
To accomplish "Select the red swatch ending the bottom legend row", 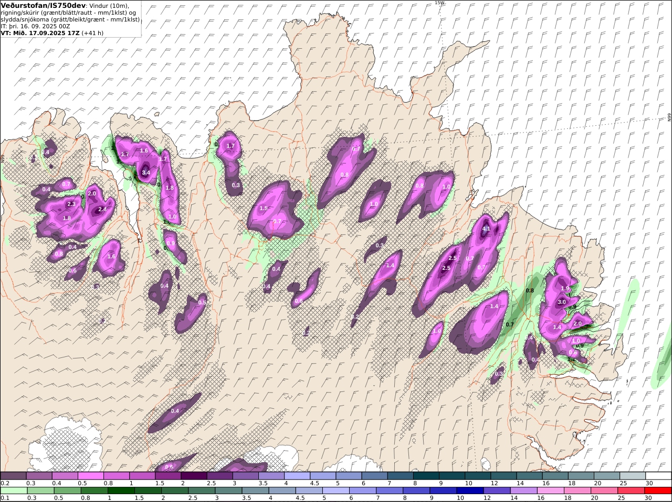I will tap(659, 490).
